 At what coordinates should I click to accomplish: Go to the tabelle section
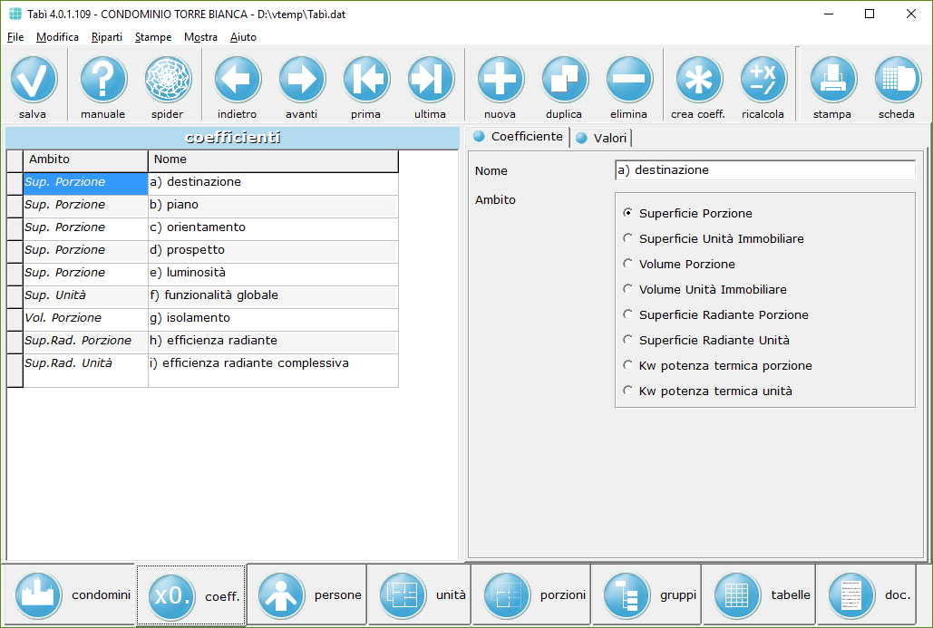[x=761, y=595]
